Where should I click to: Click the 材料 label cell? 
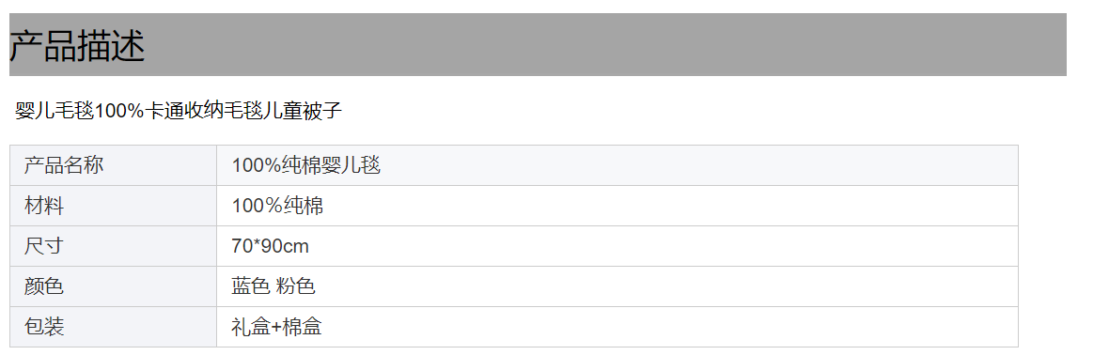click(x=113, y=206)
